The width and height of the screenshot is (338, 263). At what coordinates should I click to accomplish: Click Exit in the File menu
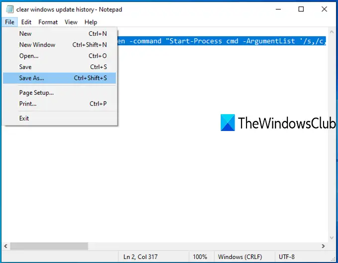pyautogui.click(x=59, y=119)
